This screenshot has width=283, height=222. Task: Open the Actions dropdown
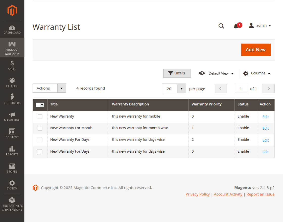pos(49,88)
